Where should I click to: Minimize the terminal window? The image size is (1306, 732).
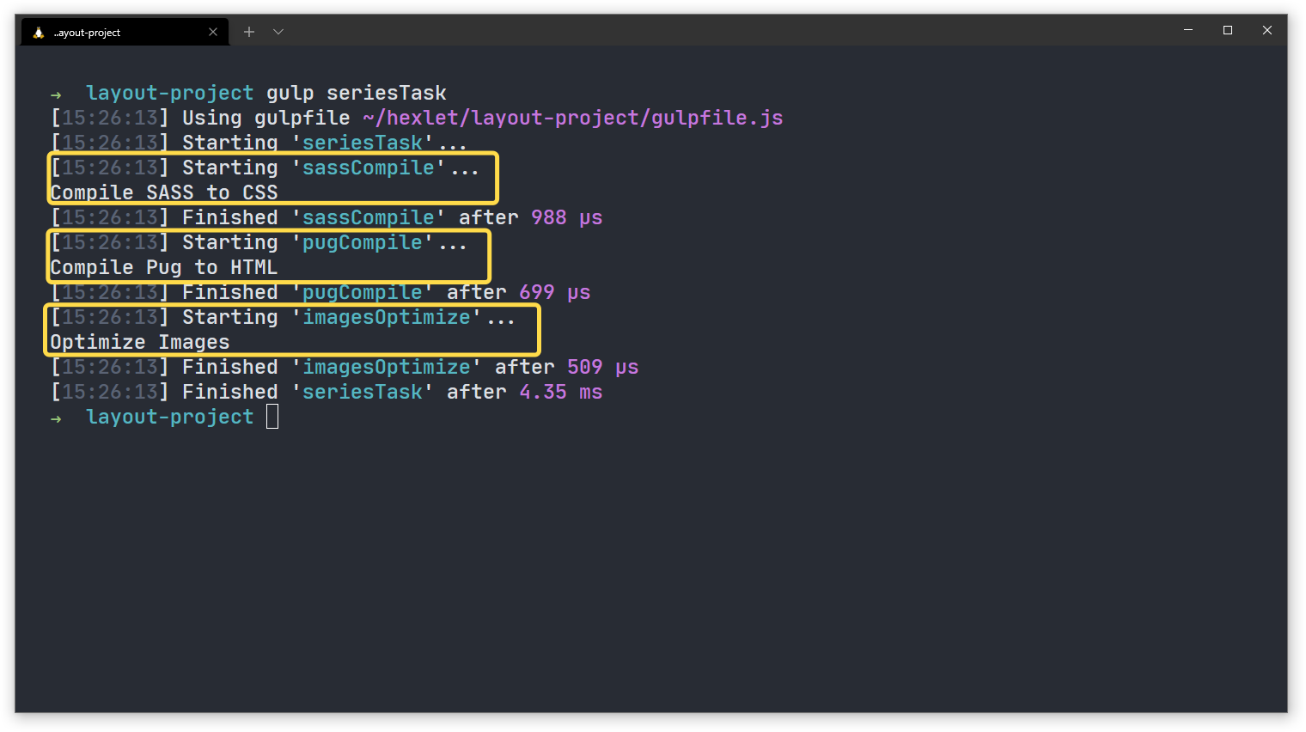point(1187,30)
